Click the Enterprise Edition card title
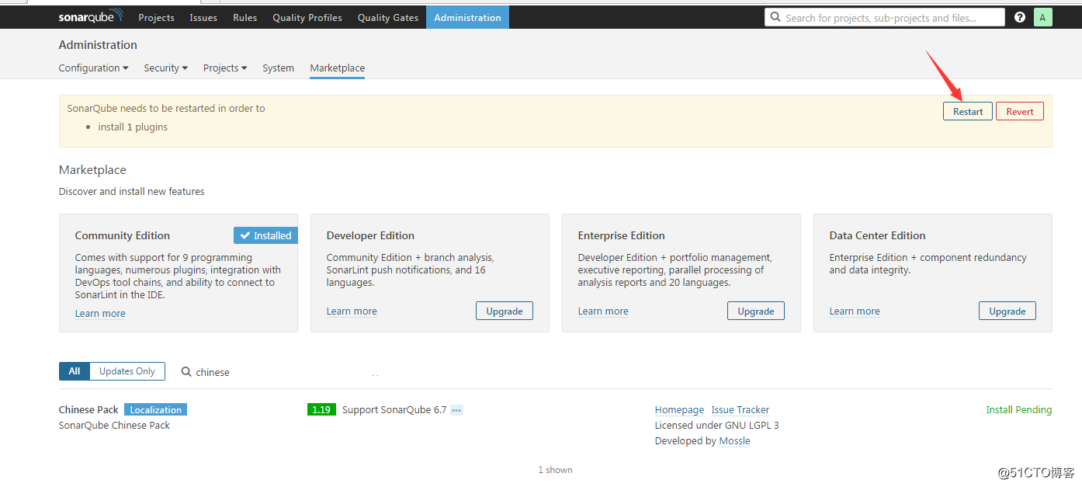The height and width of the screenshot is (487, 1082). click(x=622, y=235)
